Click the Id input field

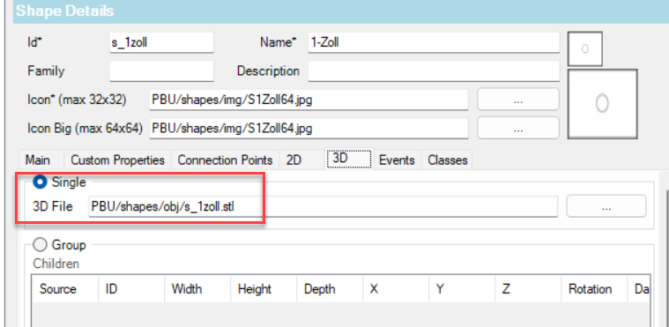(x=161, y=42)
